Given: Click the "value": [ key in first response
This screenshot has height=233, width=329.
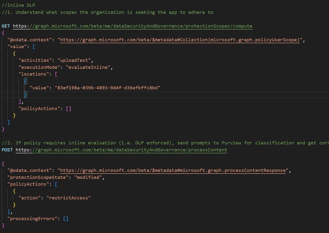Looking at the screenshot, I should [17, 46].
